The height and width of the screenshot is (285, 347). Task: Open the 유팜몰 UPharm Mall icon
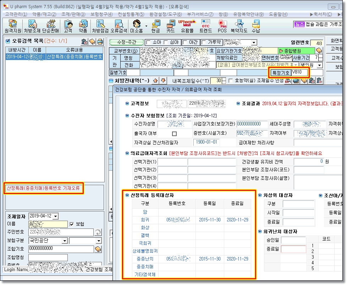187,26
